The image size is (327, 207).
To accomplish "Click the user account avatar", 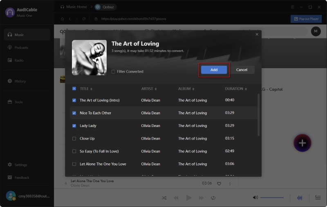I will 11,196.
